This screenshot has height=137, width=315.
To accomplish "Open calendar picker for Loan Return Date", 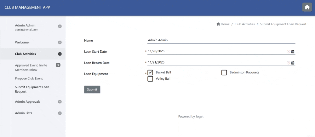I will point(293,63).
